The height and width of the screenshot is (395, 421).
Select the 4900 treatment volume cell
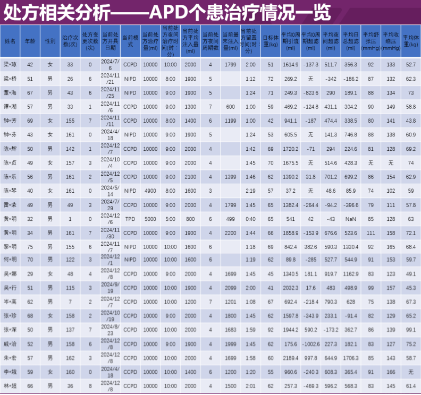point(150,190)
